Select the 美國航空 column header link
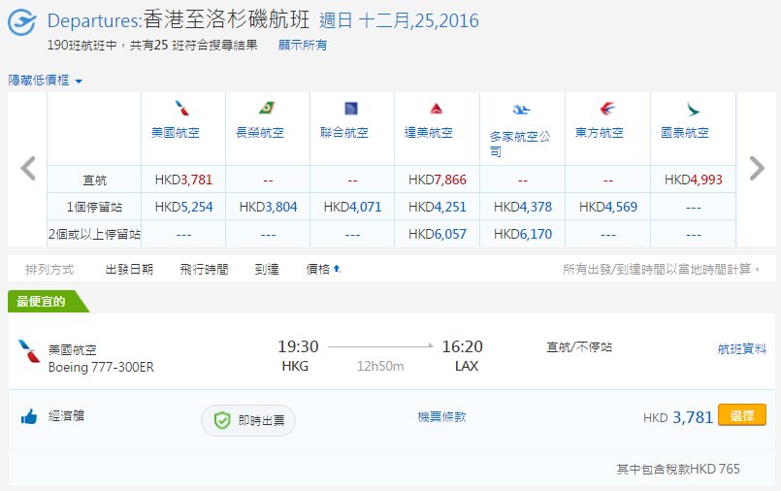781x491 pixels. click(176, 133)
